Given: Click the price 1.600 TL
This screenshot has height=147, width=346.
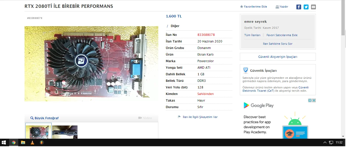Looking at the screenshot, I should pyautogui.click(x=174, y=16).
